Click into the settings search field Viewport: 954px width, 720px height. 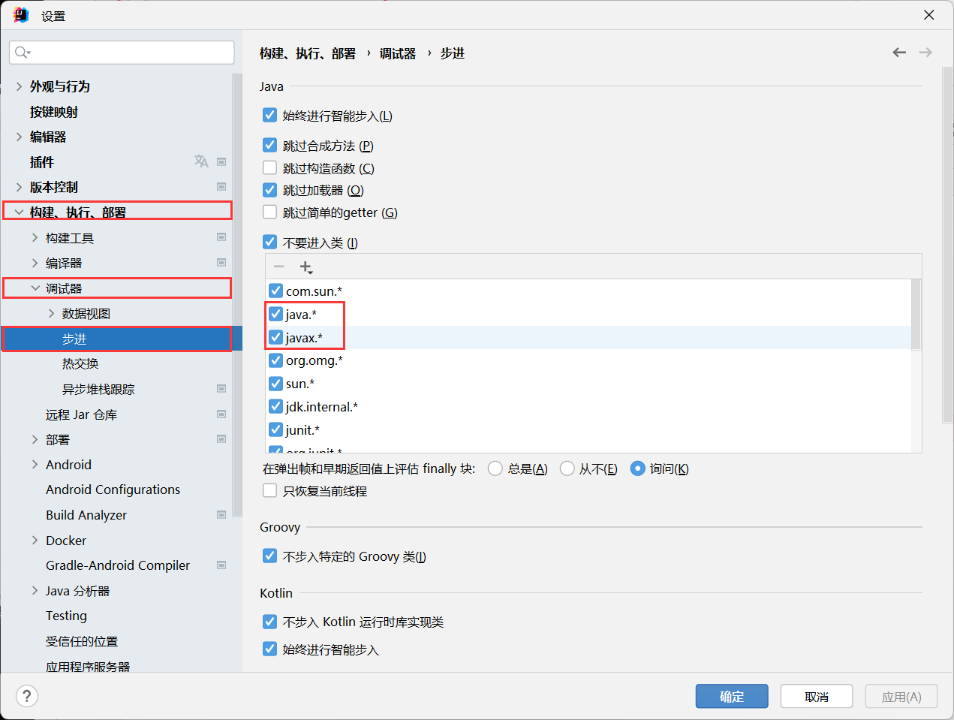coord(128,53)
